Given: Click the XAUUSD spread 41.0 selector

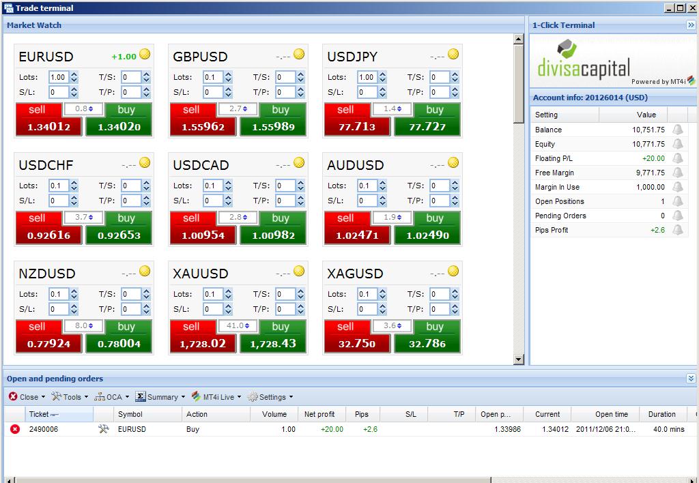Looking at the screenshot, I should (x=238, y=325).
